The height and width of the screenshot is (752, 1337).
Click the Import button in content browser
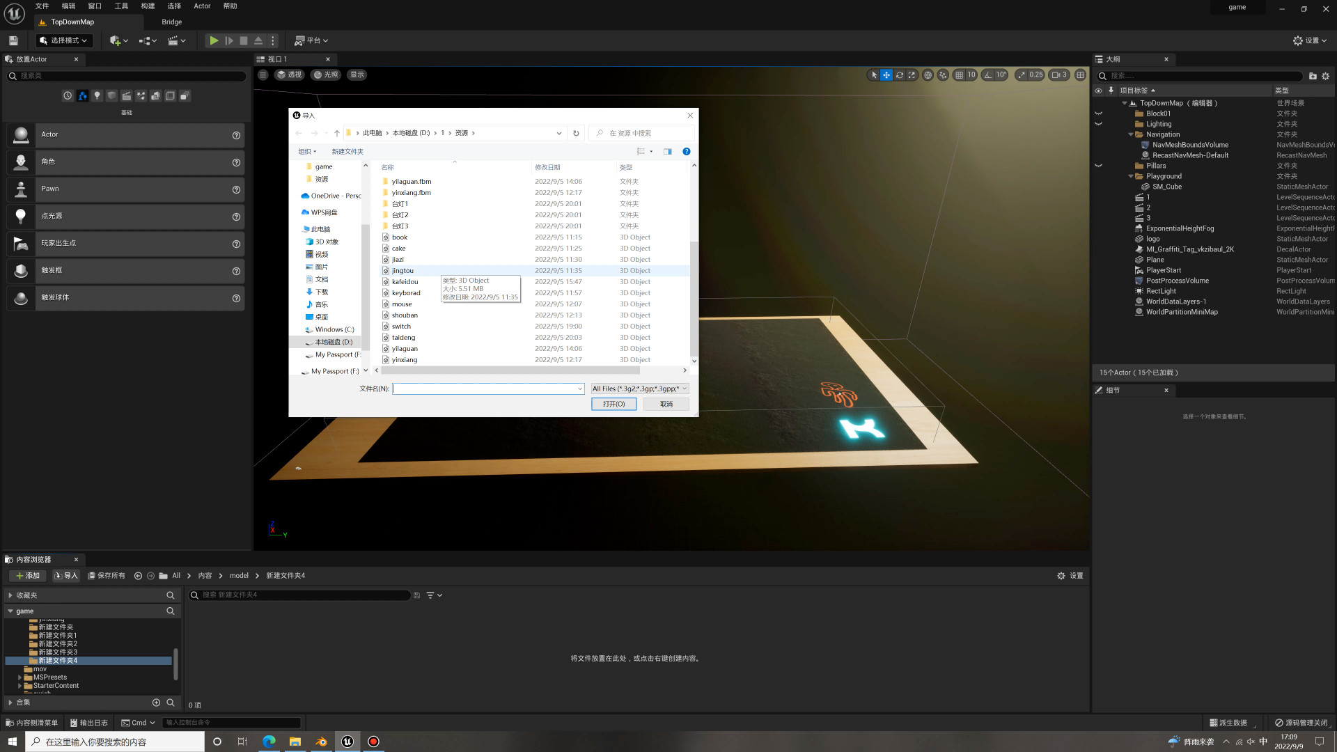(x=66, y=576)
